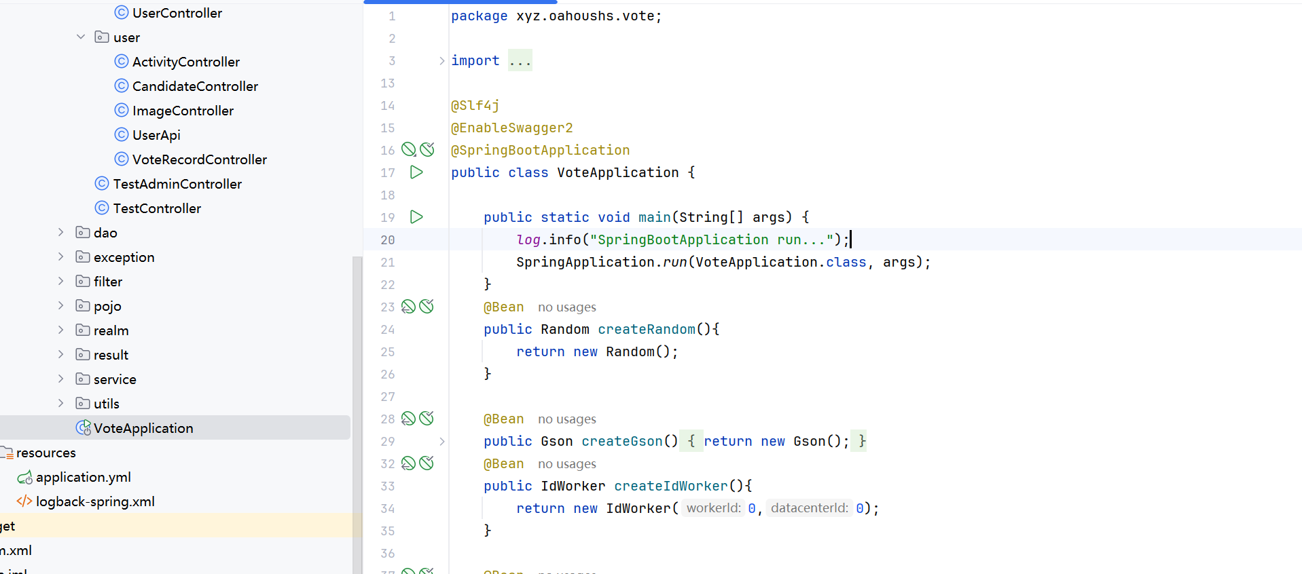The height and width of the screenshot is (574, 1302).
Task: Click the class icon of ImageController
Action: 122,110
